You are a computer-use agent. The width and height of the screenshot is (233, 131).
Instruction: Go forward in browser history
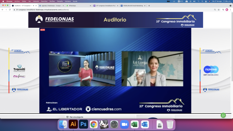point(6,10)
